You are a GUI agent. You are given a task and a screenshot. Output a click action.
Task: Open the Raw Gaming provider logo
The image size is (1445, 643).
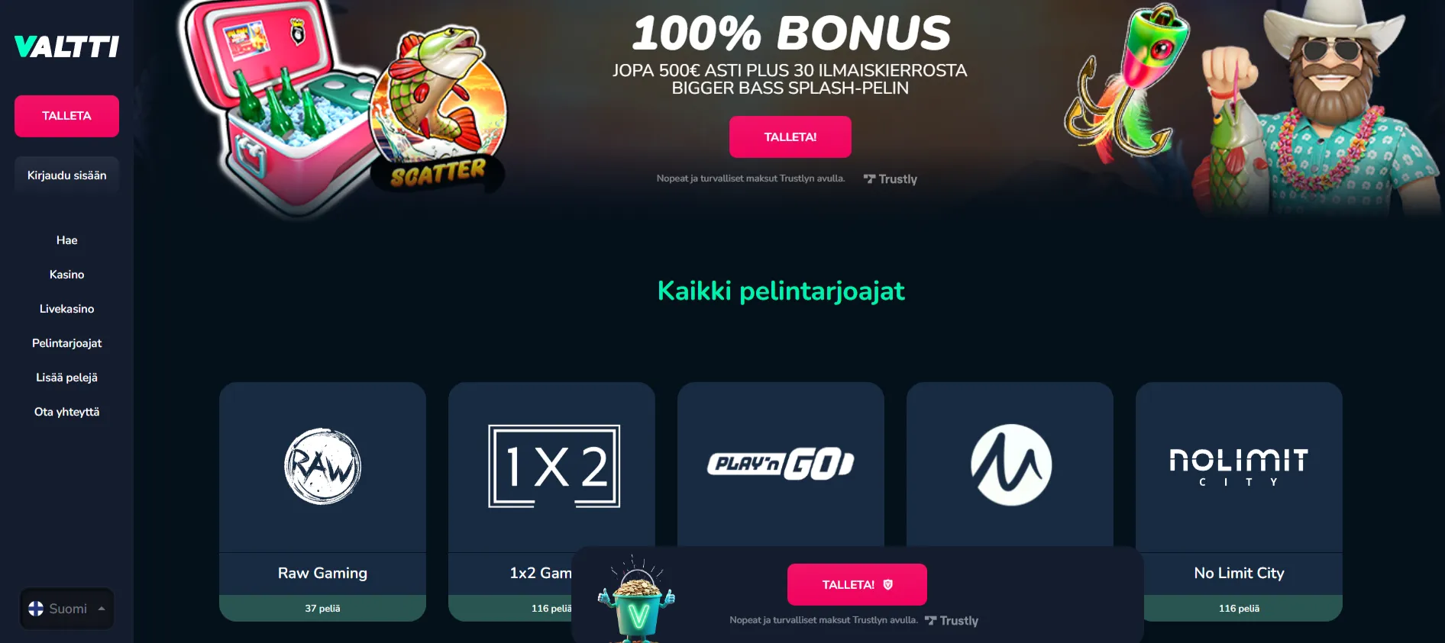coord(322,466)
